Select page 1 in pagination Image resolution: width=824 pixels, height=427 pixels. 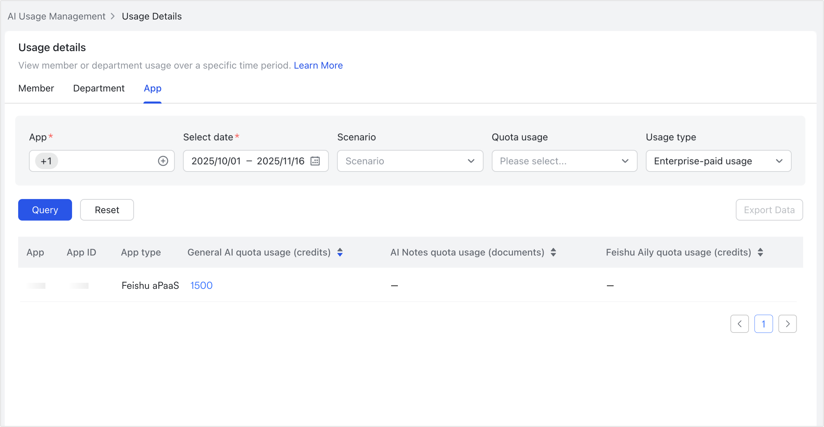763,324
